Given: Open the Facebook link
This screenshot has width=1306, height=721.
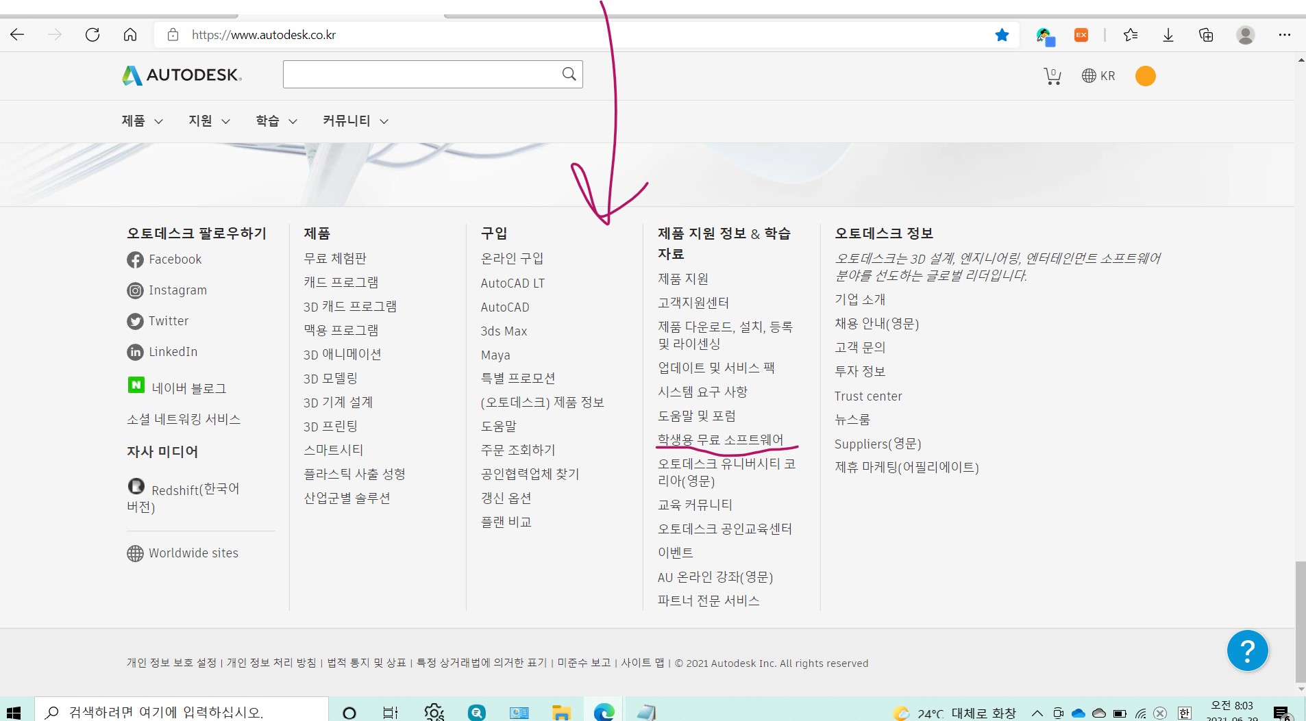Looking at the screenshot, I should [164, 260].
